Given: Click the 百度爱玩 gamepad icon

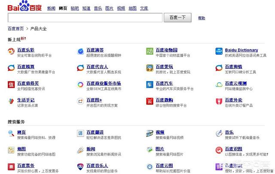Looking at the screenshot, I should (150, 68).
